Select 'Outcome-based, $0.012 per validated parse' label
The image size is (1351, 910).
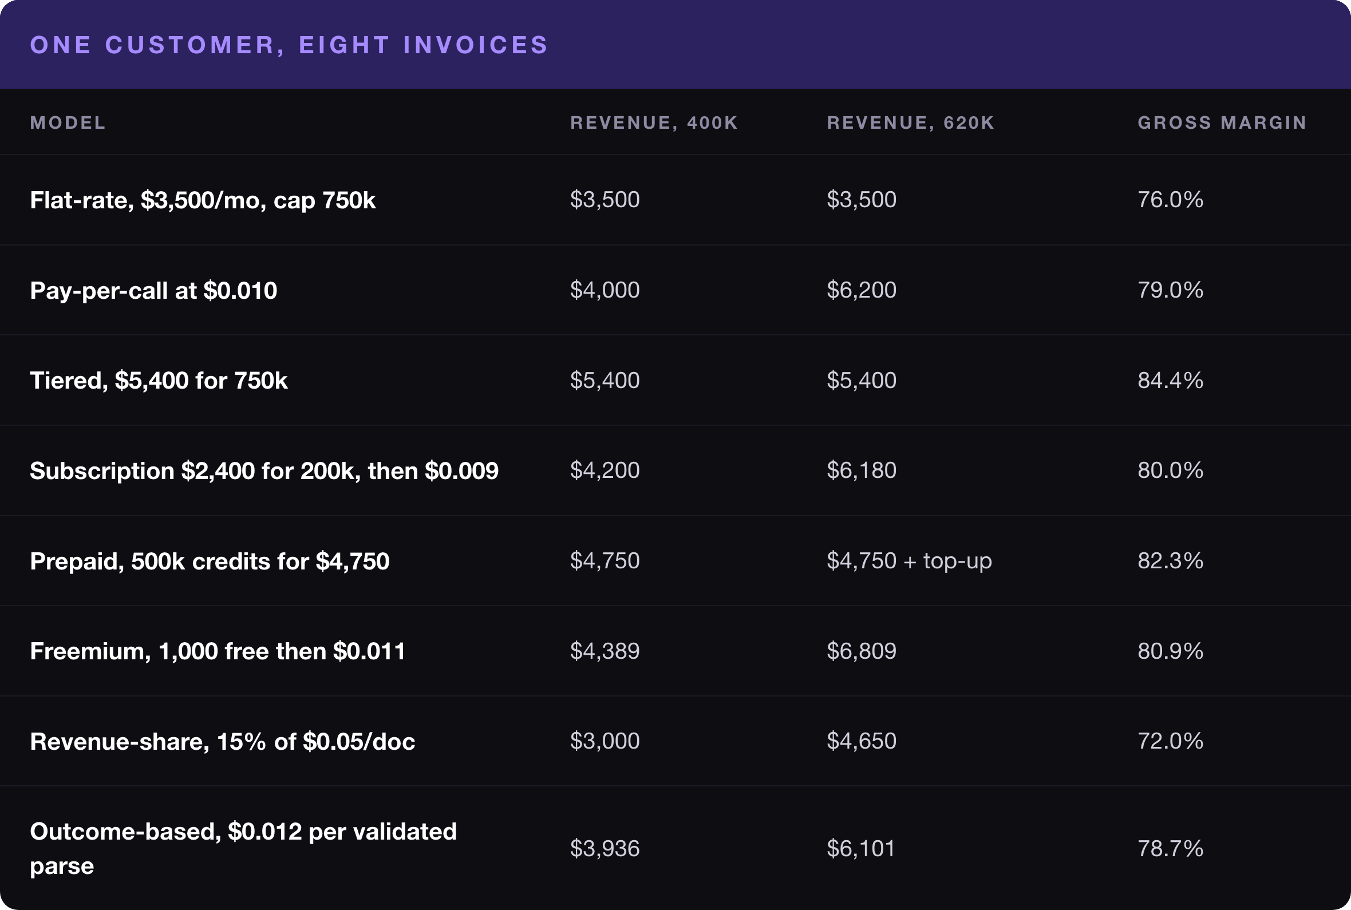pyautogui.click(x=243, y=849)
